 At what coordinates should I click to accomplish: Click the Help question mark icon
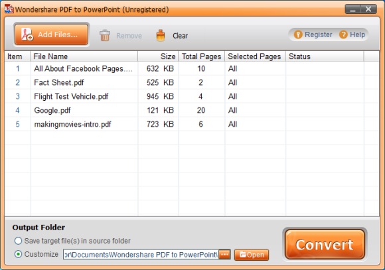point(343,34)
